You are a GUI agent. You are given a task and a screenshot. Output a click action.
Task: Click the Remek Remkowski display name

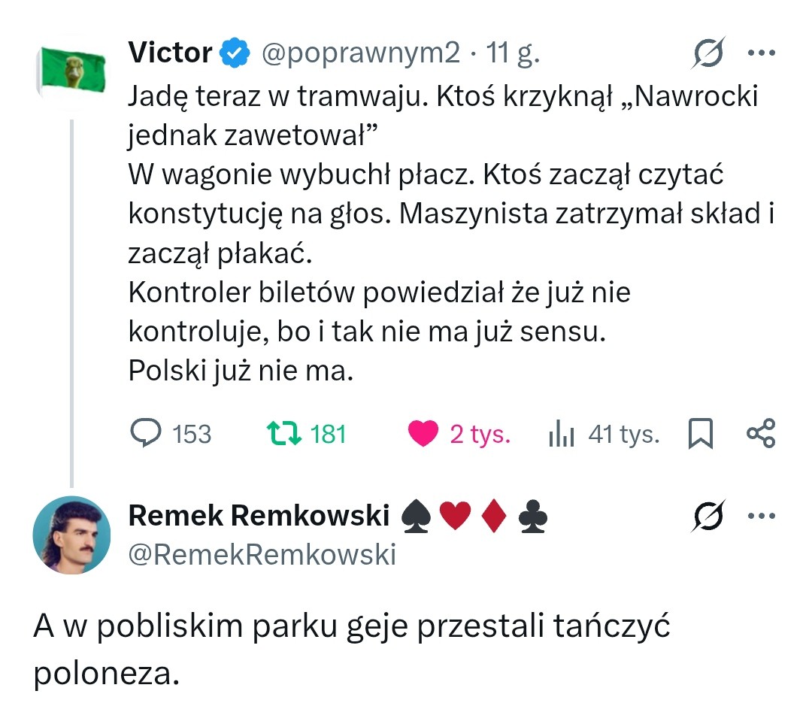coord(259,516)
